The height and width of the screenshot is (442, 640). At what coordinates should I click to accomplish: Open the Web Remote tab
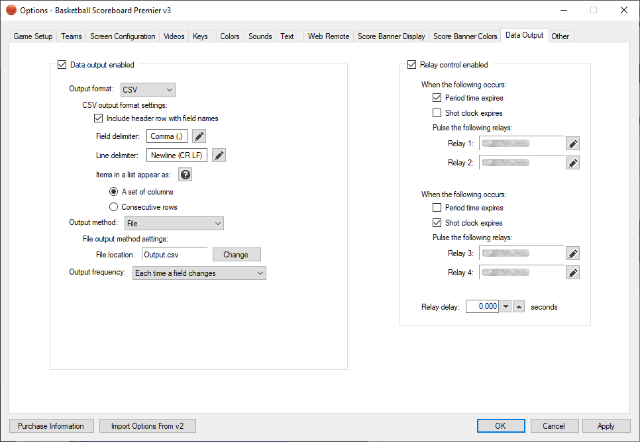[x=328, y=36]
